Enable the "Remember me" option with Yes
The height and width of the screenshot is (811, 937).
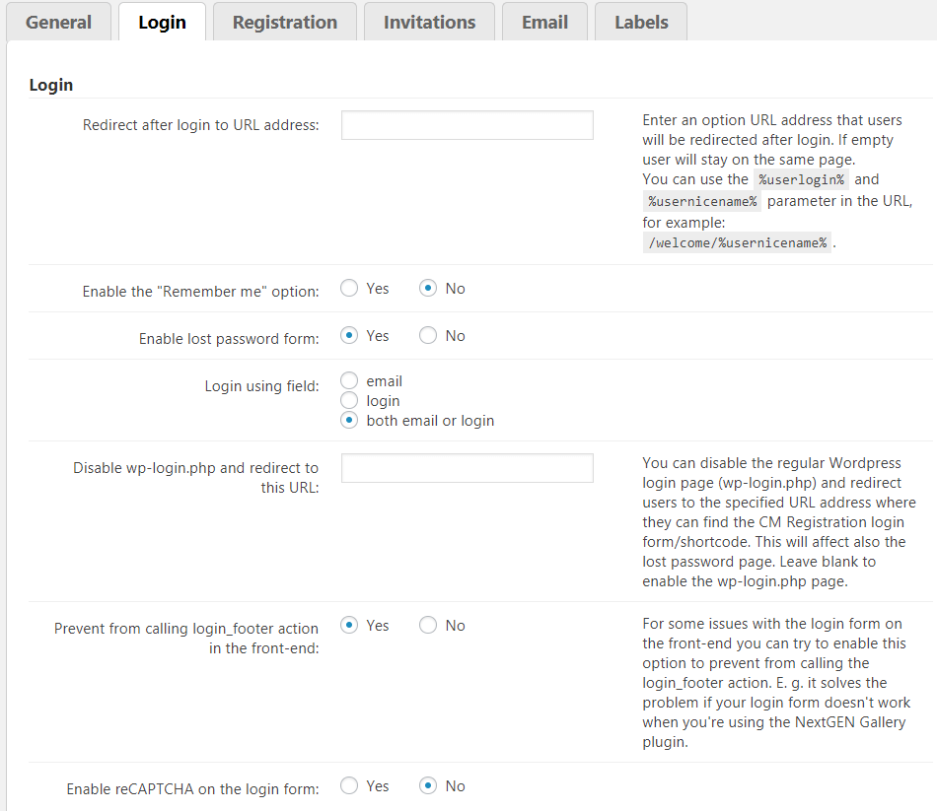349,289
